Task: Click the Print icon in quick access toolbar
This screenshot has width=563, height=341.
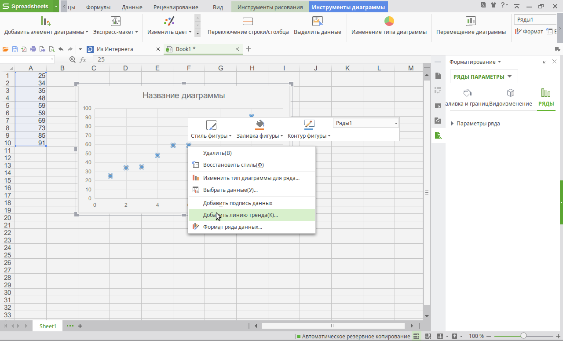Action: point(33,49)
